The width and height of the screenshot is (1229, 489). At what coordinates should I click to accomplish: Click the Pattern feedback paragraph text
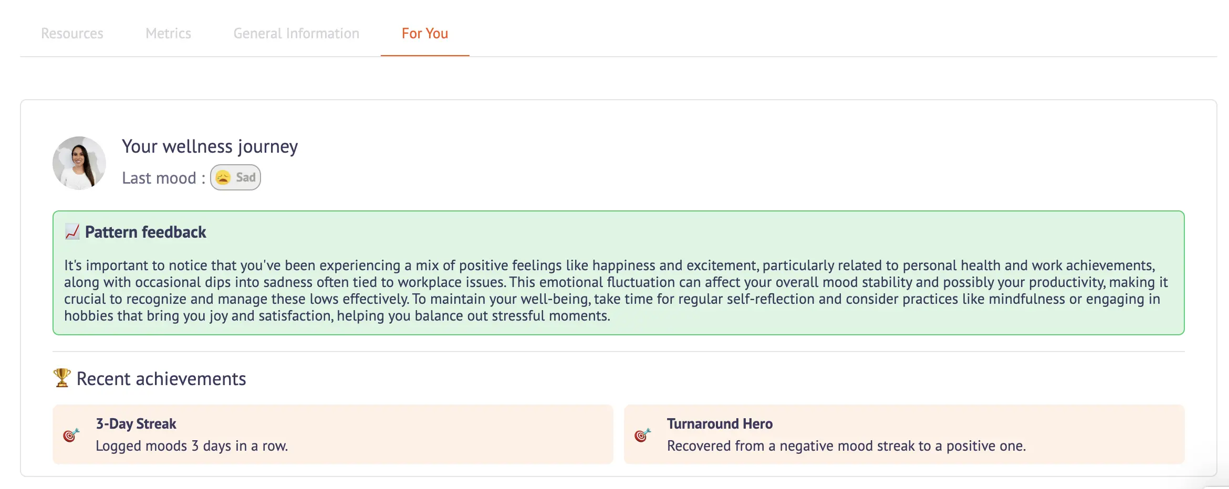(614, 290)
